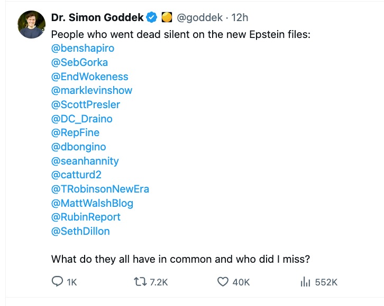The image size is (384, 306).
Task: Visit the @SebGorka mention
Action: [79, 62]
